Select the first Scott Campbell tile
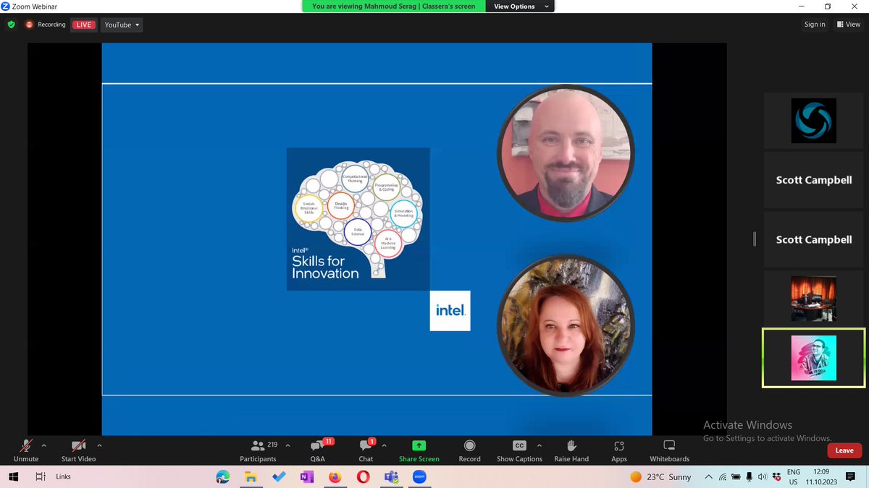This screenshot has height=488, width=869. [x=814, y=180]
